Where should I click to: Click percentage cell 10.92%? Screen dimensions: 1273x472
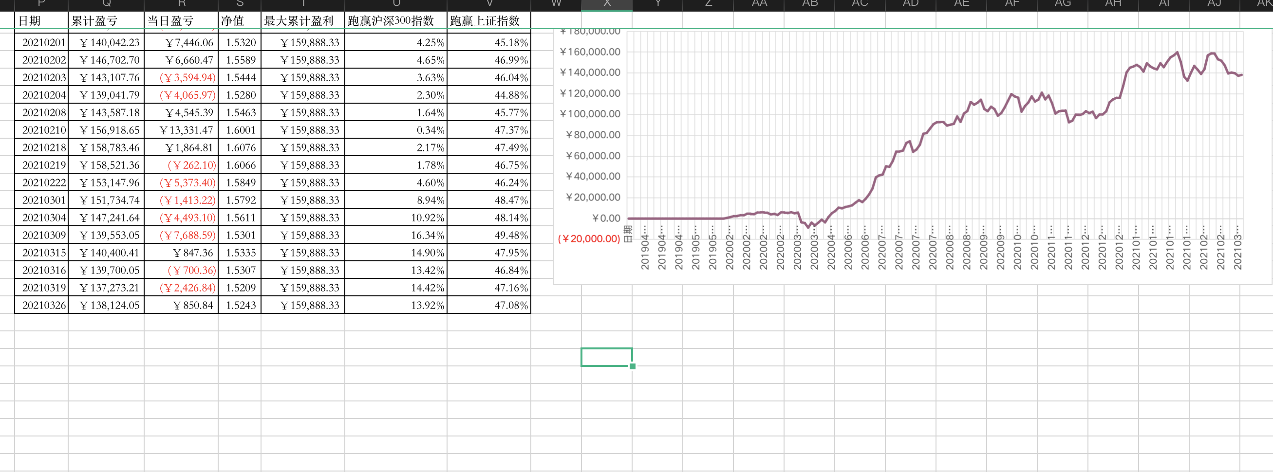(396, 218)
